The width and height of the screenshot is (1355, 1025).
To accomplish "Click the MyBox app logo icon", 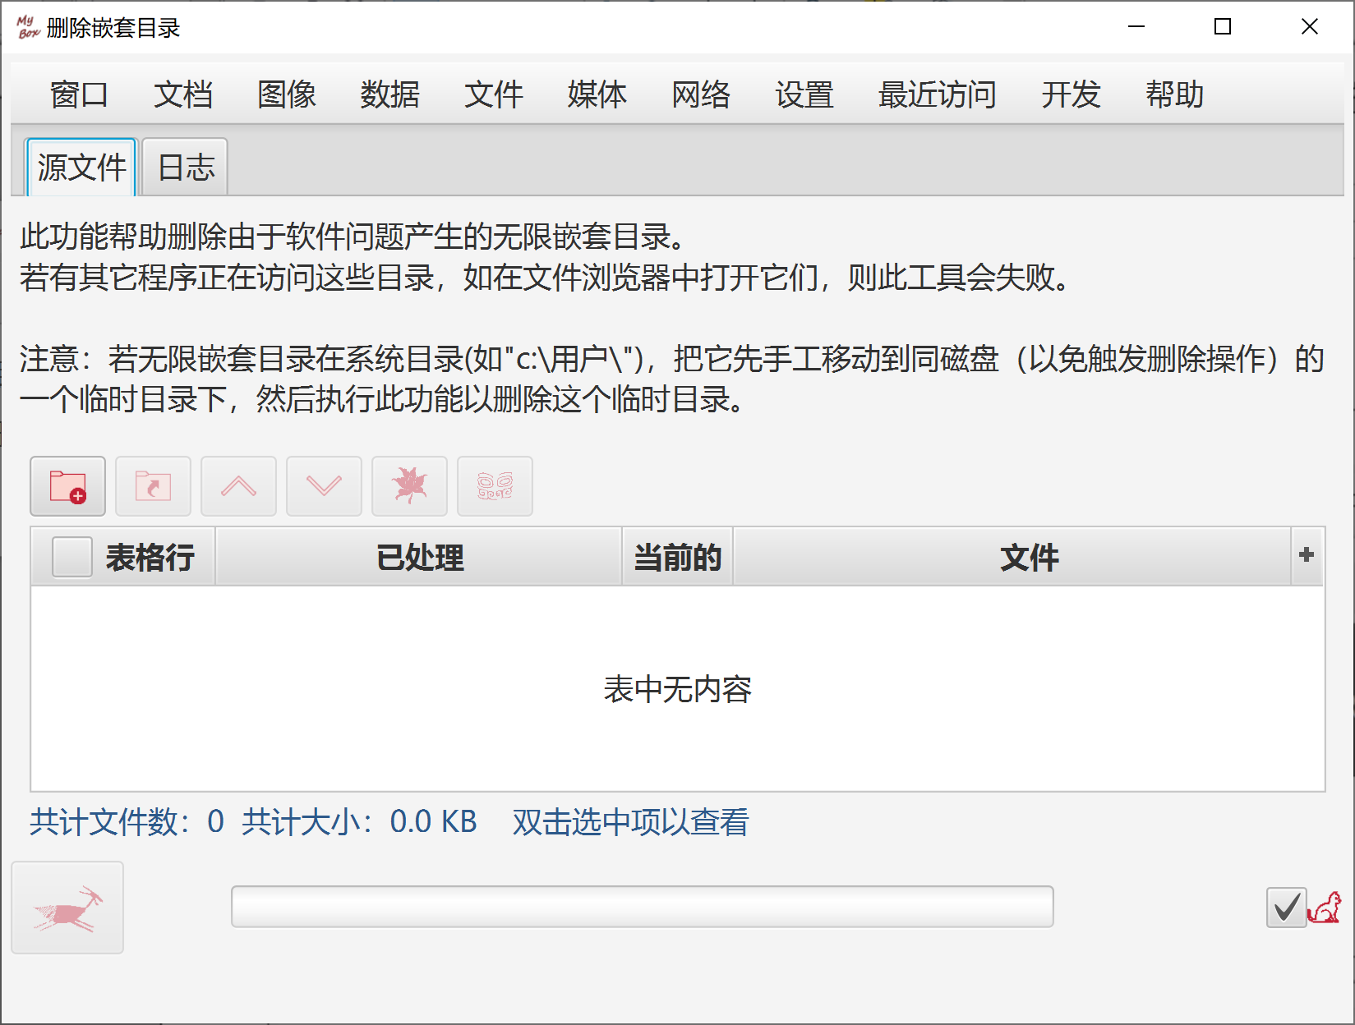I will pos(28,27).
